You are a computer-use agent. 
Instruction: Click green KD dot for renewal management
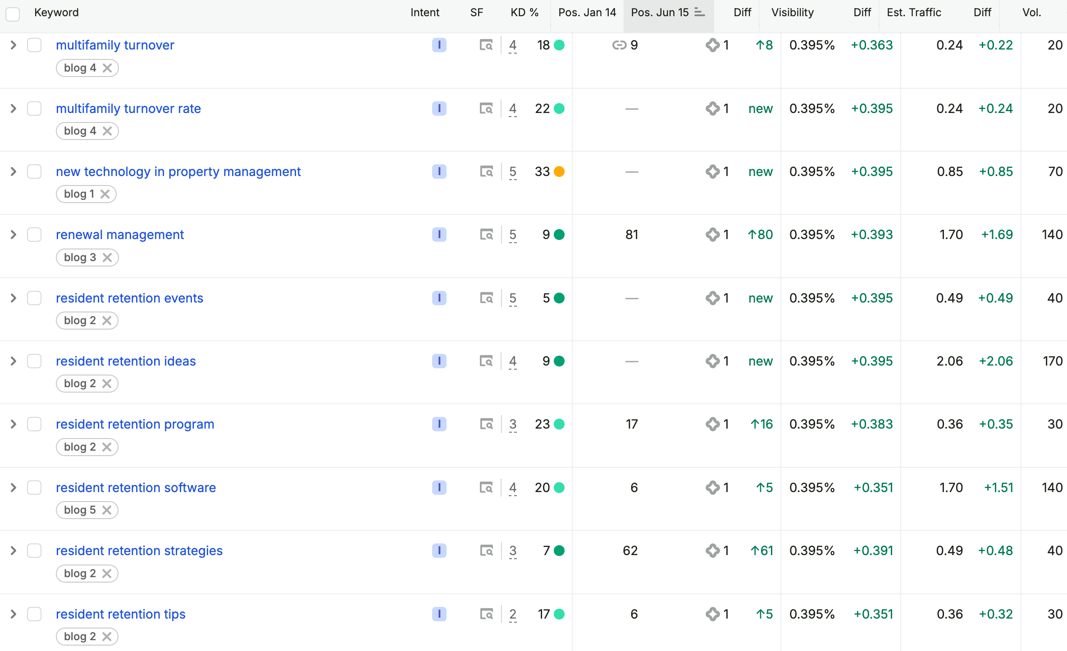559,235
